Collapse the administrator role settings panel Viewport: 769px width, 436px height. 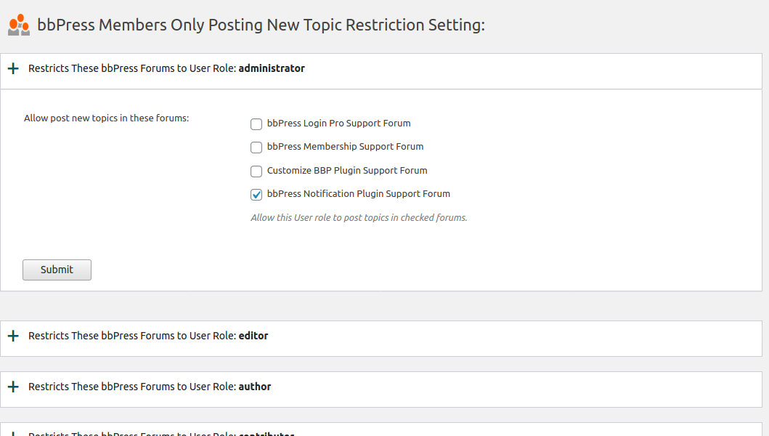(13, 68)
